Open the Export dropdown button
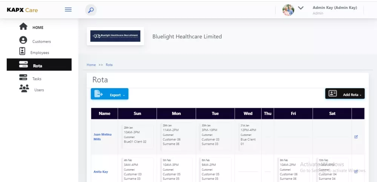 [110, 94]
